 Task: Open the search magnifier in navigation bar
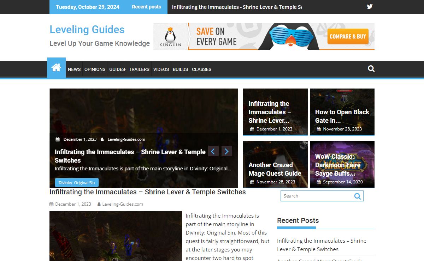tap(371, 69)
